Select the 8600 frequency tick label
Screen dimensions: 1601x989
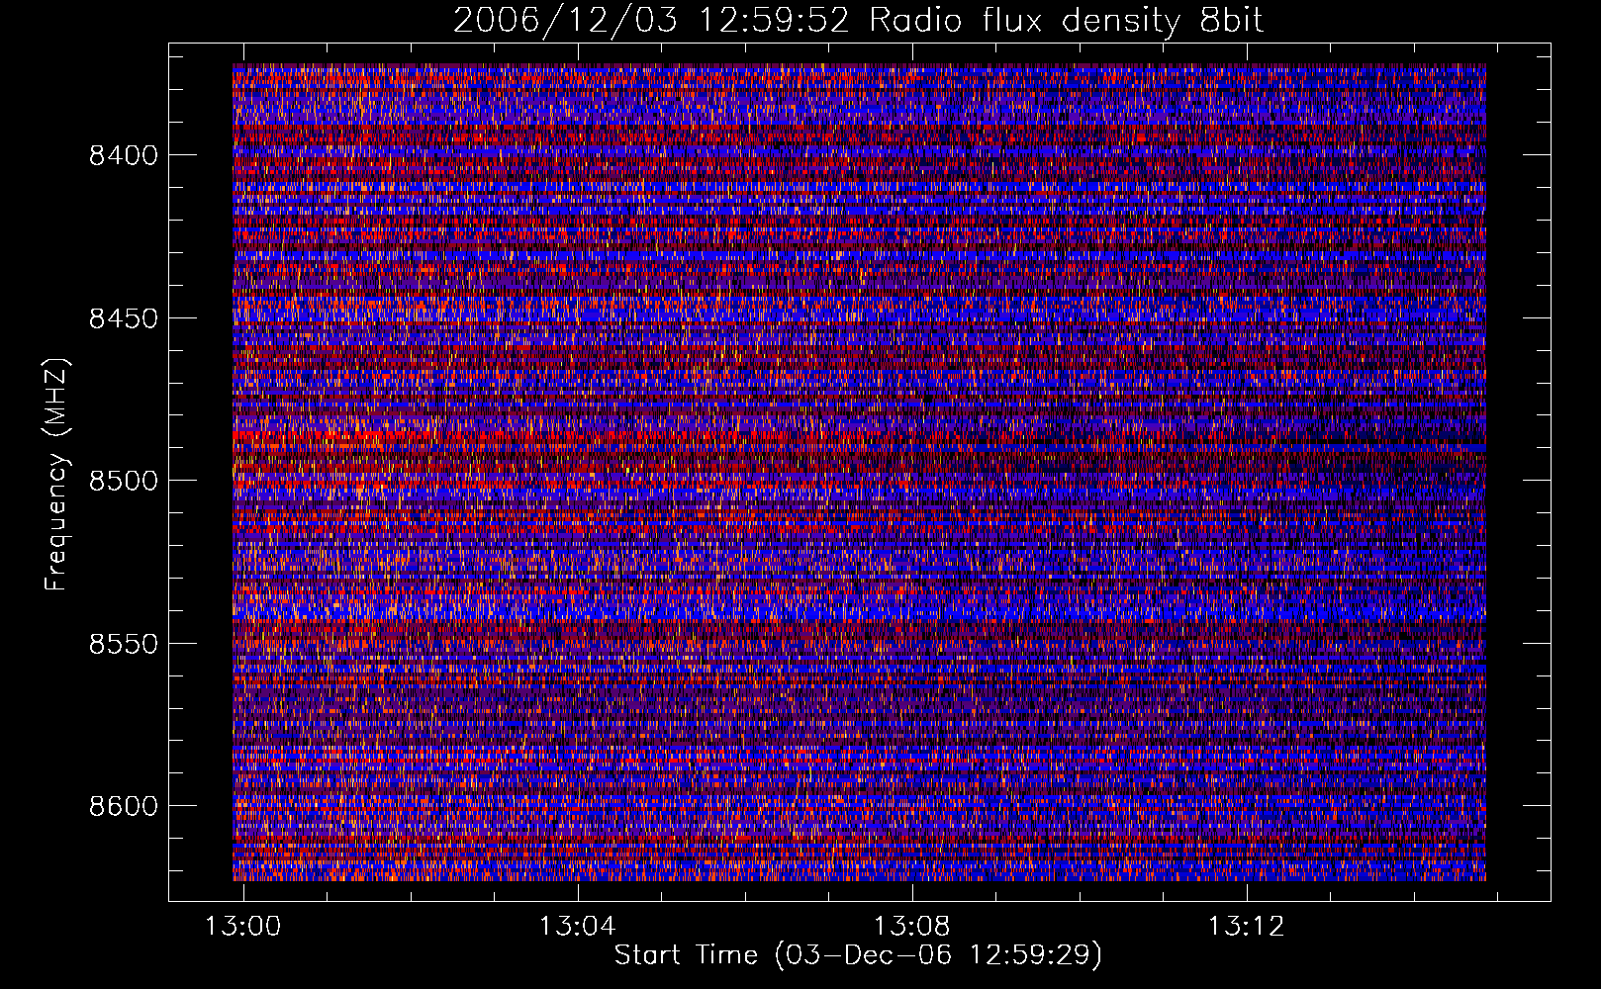pyautogui.click(x=123, y=806)
